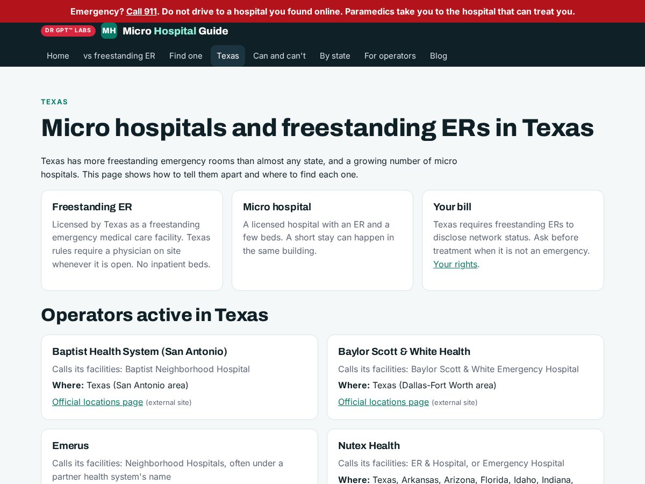The image size is (645, 484).
Task: Open Baylor Scott & White Official locations page
Action: 383,402
